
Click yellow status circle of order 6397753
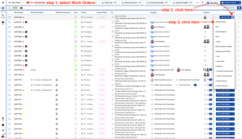[23, 85]
